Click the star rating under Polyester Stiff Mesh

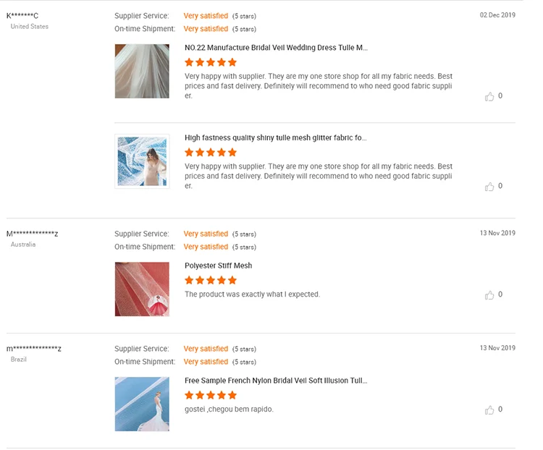[x=211, y=280]
